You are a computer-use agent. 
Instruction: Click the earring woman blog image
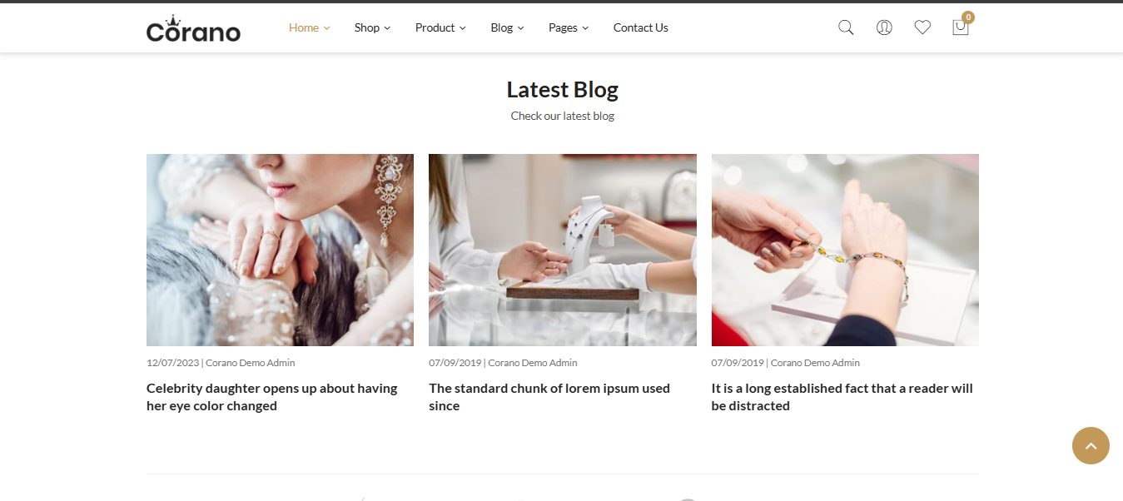[x=280, y=250]
